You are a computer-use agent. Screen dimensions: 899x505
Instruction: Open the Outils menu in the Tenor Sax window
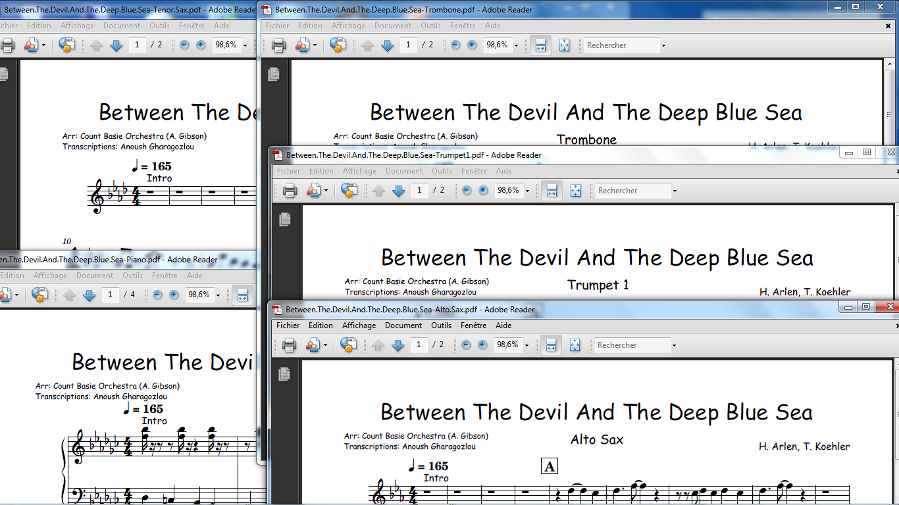160,26
